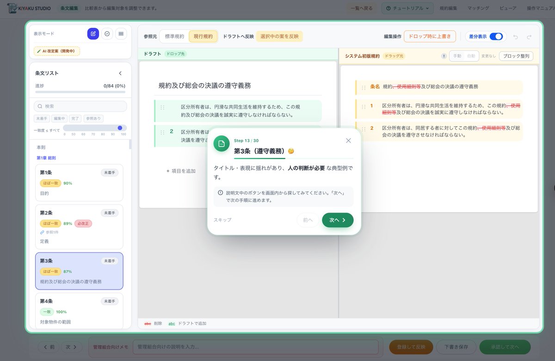Click the KIYAKU STUDIO logo
Image resolution: width=555 pixels, height=361 pixels.
pos(30,8)
